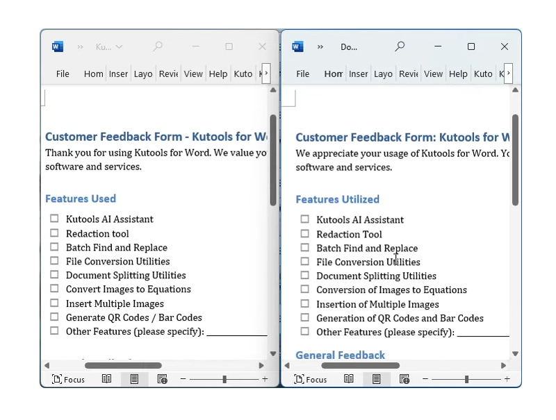Open Kutools tab in right window

(483, 74)
